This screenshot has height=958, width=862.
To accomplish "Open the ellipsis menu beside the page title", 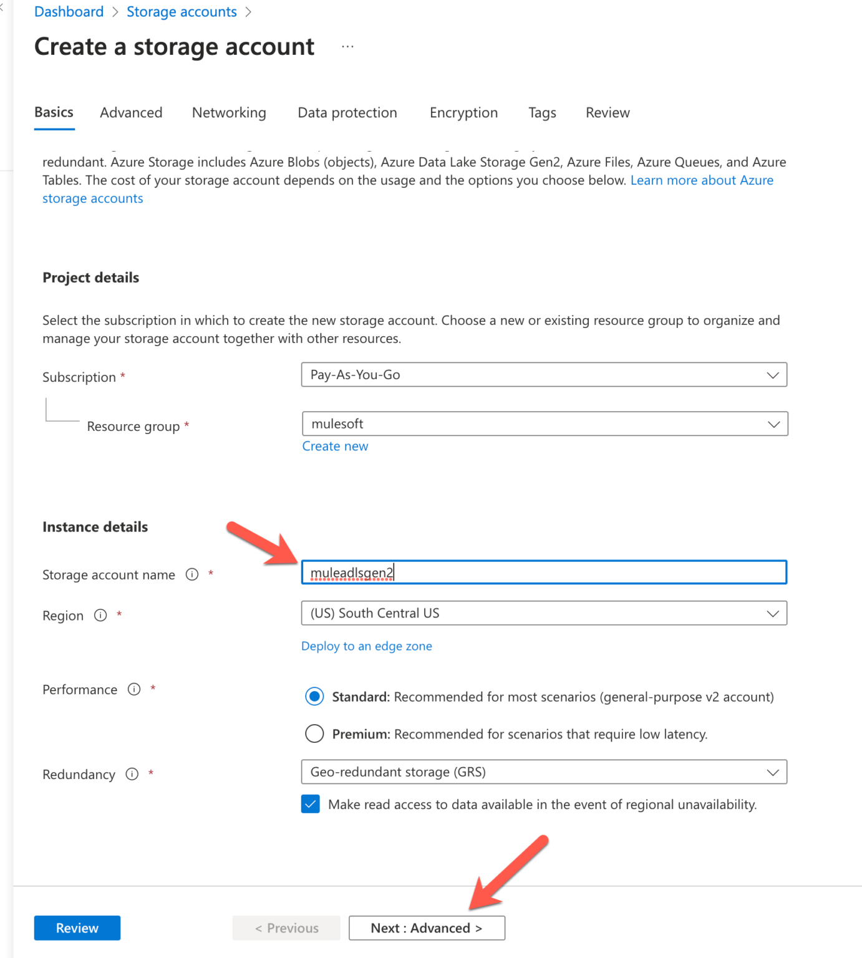I will point(347,46).
